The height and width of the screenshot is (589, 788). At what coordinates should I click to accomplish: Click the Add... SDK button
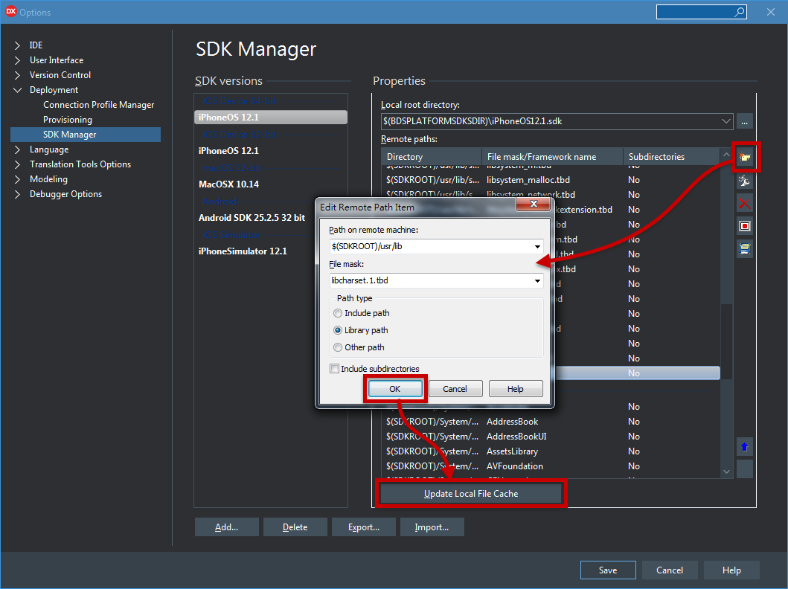[x=227, y=527]
